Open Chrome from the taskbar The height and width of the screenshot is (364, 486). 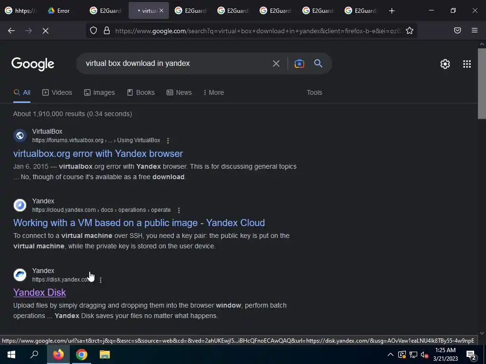[82, 355]
